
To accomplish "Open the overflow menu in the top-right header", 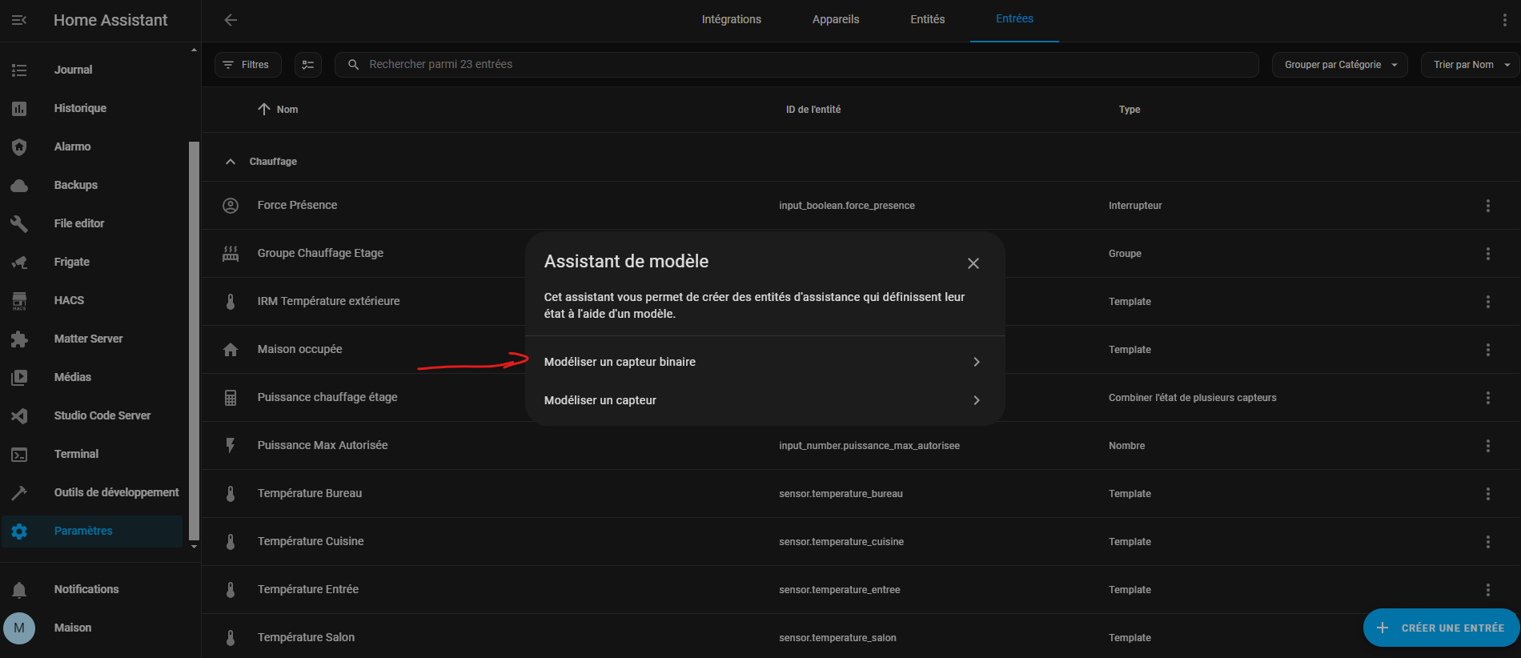I will (x=1504, y=20).
